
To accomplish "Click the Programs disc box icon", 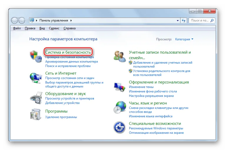I will click(x=35, y=114).
